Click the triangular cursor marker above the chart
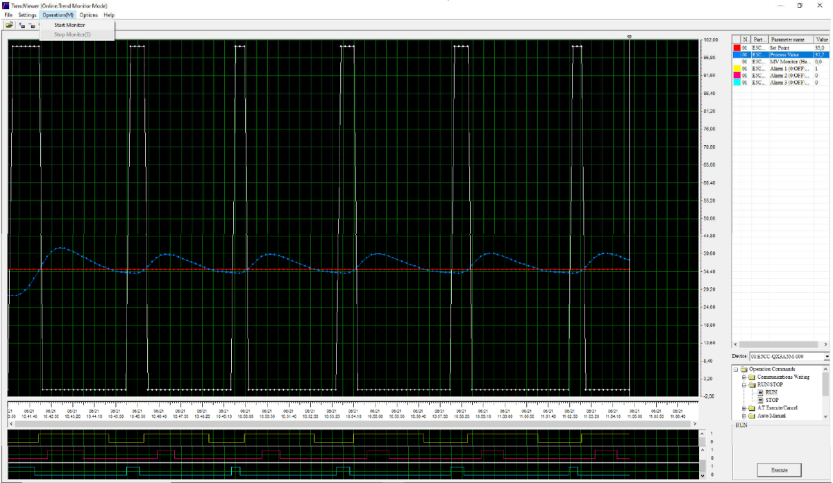 coord(629,37)
